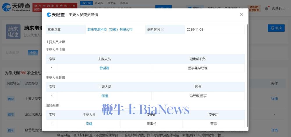Image resolution: width=291 pixels, height=137 pixels.
Task: Click the 风险等级 column header
Action: tap(13, 83)
